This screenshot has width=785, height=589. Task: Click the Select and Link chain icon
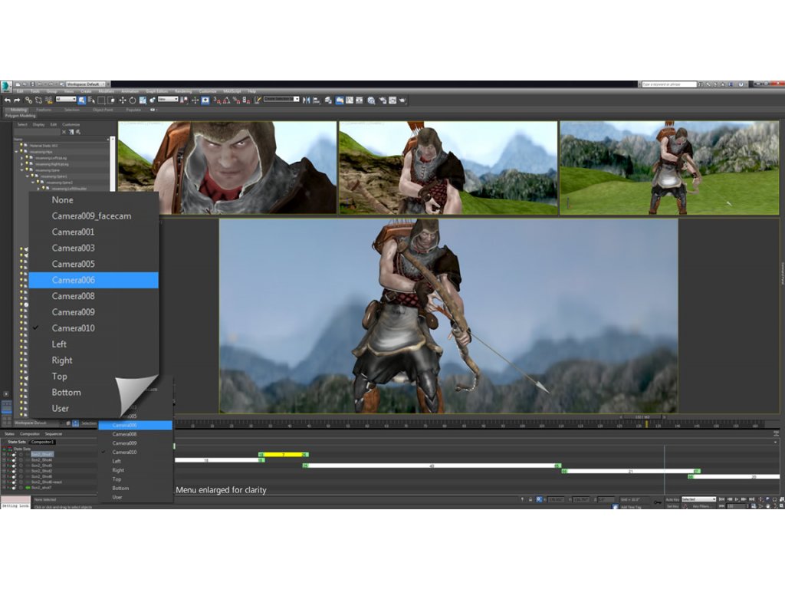coord(28,100)
